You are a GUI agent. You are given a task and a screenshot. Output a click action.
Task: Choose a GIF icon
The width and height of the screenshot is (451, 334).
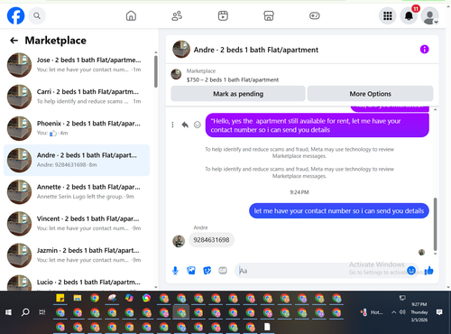coord(223,271)
